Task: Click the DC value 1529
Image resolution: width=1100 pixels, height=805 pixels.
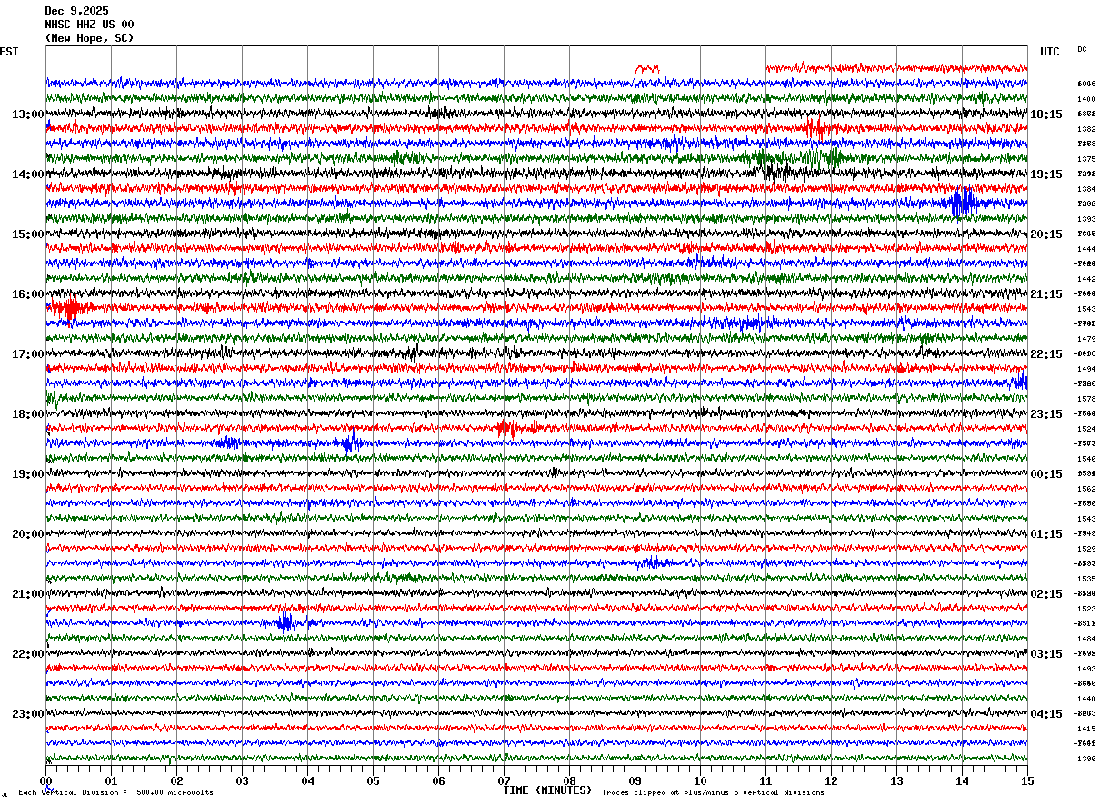Action: pos(1086,549)
